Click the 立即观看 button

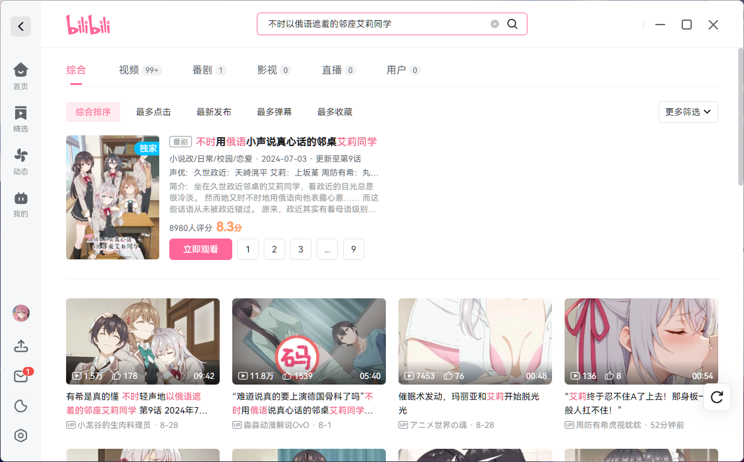[201, 249]
